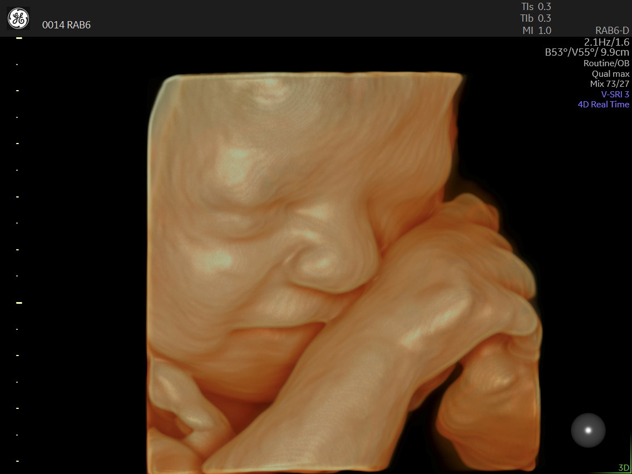
Task: Click the light source sphere icon
Action: click(x=588, y=430)
